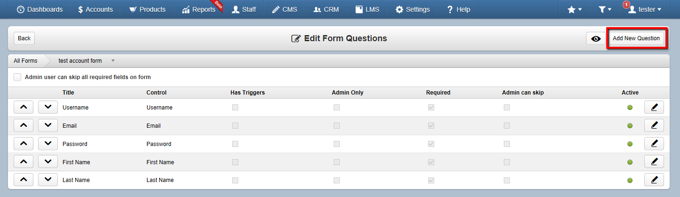Open the Settings menu

[x=413, y=9]
